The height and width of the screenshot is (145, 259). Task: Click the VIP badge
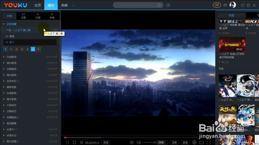point(217,5)
